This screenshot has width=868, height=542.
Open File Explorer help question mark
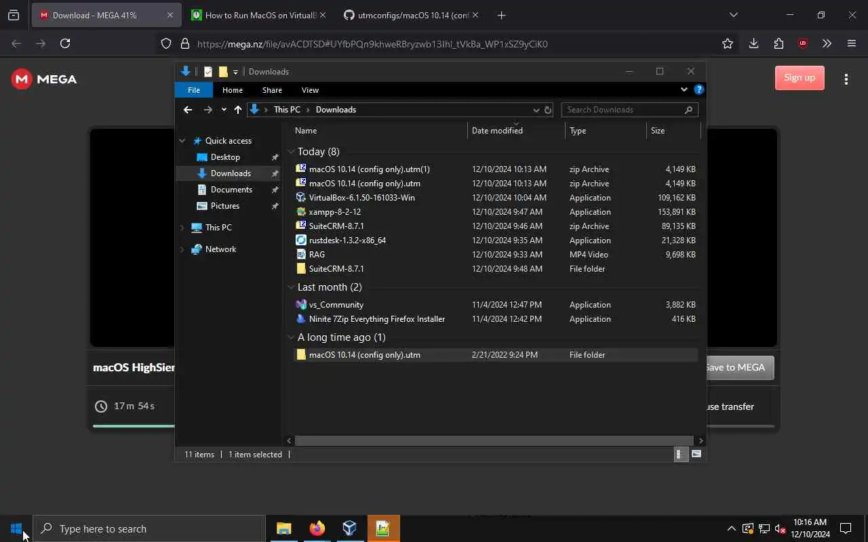(699, 89)
